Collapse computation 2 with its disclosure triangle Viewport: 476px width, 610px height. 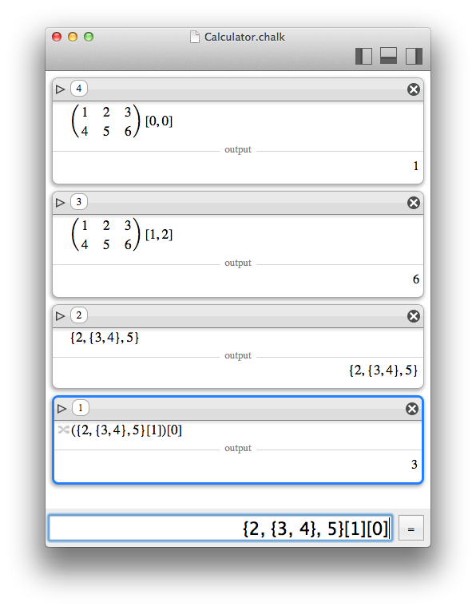point(60,316)
